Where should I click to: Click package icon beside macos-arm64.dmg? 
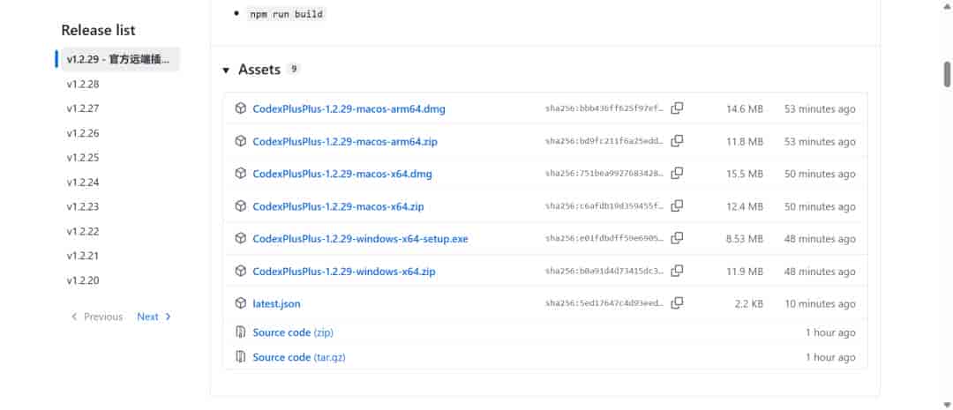pos(241,108)
